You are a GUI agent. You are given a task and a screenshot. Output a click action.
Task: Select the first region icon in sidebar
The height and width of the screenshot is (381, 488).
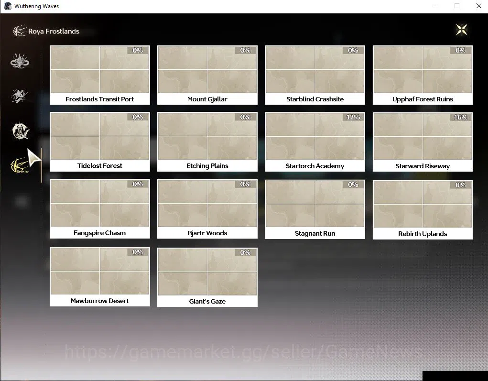tap(20, 61)
